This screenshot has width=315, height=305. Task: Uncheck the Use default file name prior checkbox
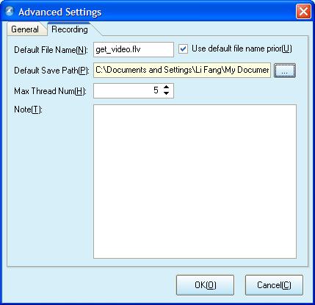pyautogui.click(x=183, y=49)
